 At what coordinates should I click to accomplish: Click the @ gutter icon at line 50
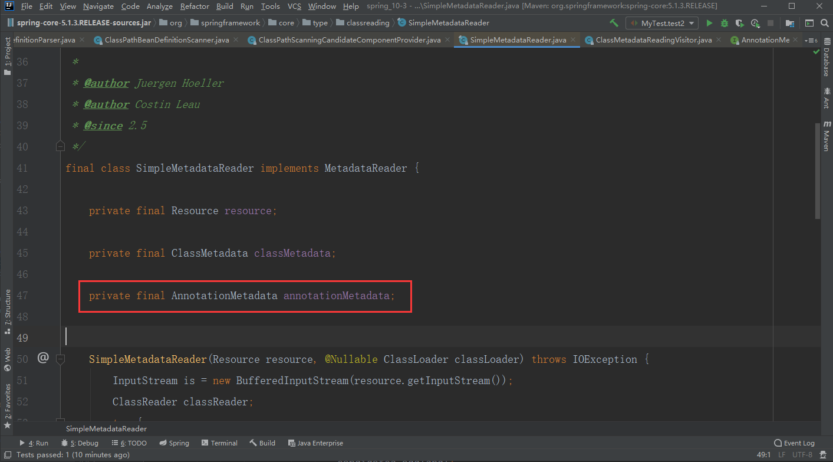pyautogui.click(x=43, y=358)
